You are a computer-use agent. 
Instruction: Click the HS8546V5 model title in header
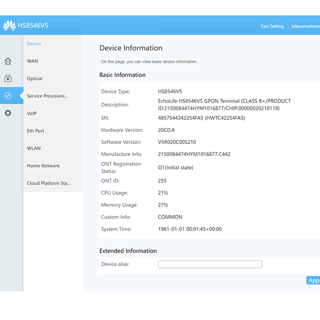point(33,25)
